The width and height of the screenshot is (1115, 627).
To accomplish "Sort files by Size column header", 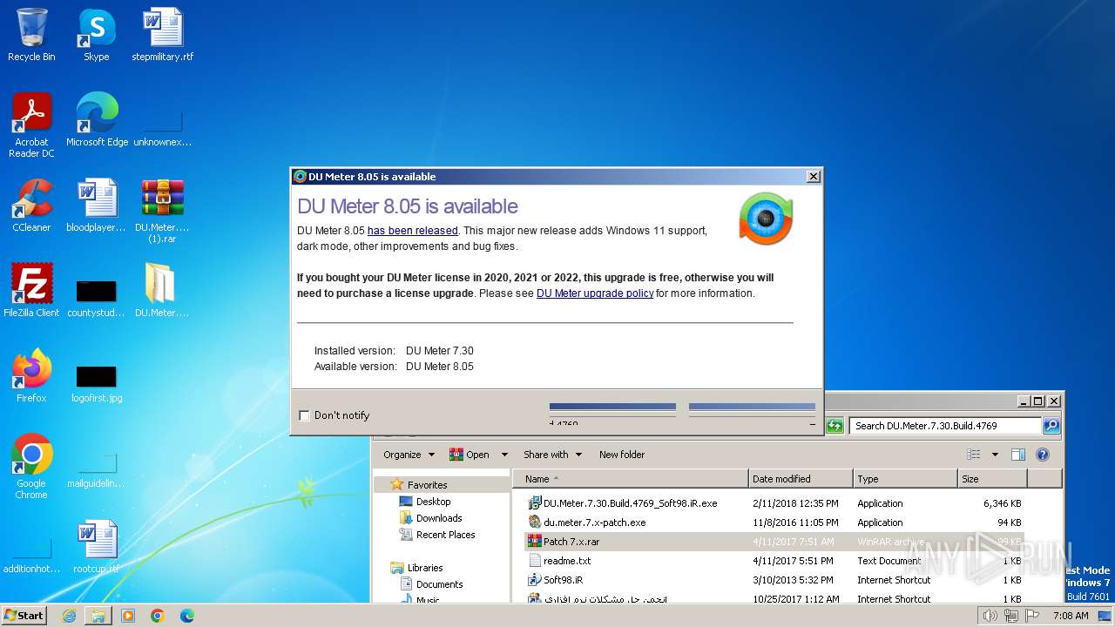I will pos(992,479).
